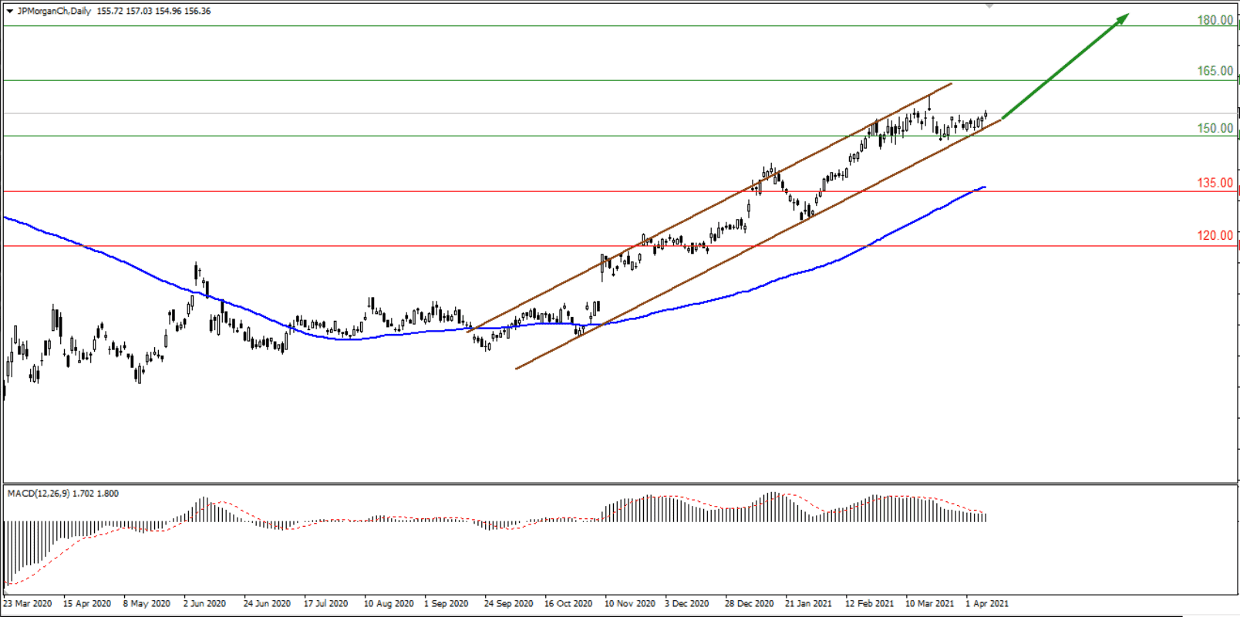The width and height of the screenshot is (1240, 617).
Task: Click the 165.00 price level label
Action: 1215,71
